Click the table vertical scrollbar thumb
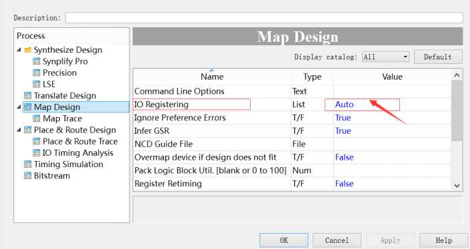Viewport: 470px width, 249px height. click(x=457, y=111)
